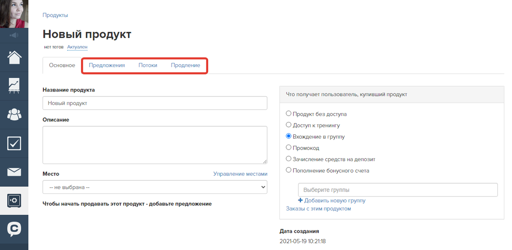Select 'Доступ к тренингу' radio option
This screenshot has width=512, height=250.
[x=289, y=125]
